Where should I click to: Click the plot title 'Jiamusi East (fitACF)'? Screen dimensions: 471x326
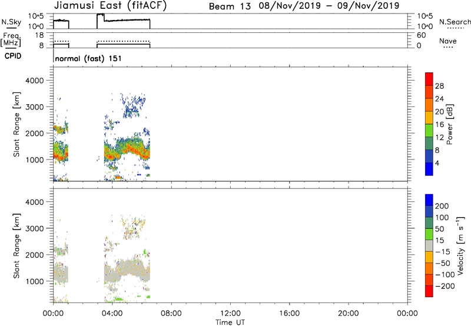coord(110,5)
